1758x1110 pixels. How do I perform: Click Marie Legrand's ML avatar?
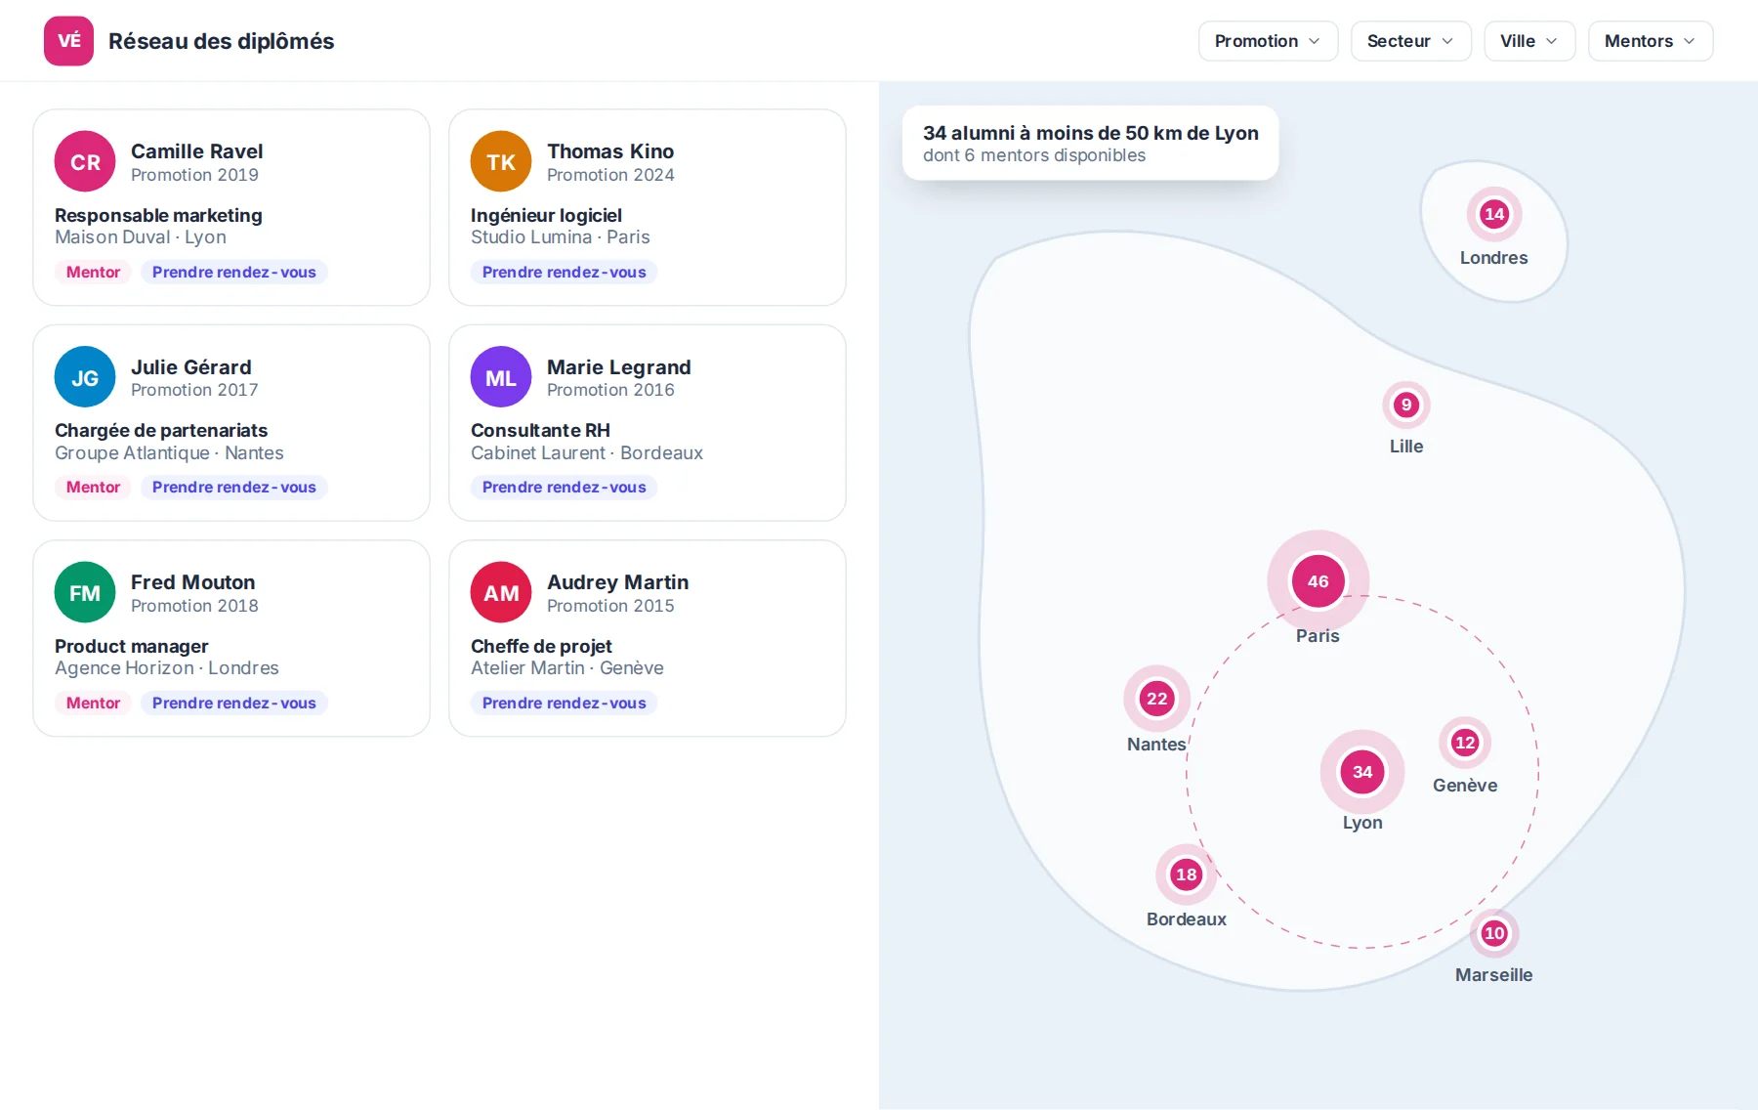tap(501, 377)
